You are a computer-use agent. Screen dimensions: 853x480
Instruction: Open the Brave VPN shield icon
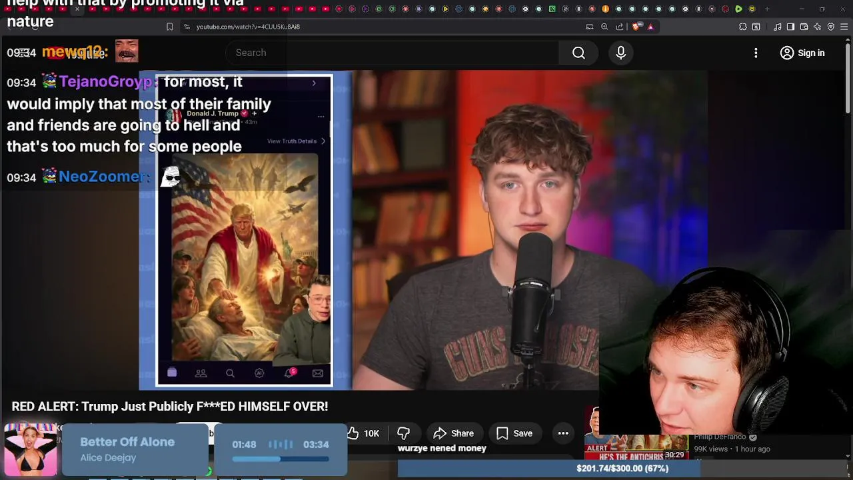tap(831, 27)
